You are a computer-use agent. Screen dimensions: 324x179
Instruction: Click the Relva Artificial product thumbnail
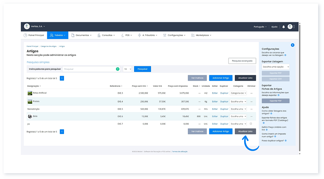pyautogui.click(x=30, y=93)
